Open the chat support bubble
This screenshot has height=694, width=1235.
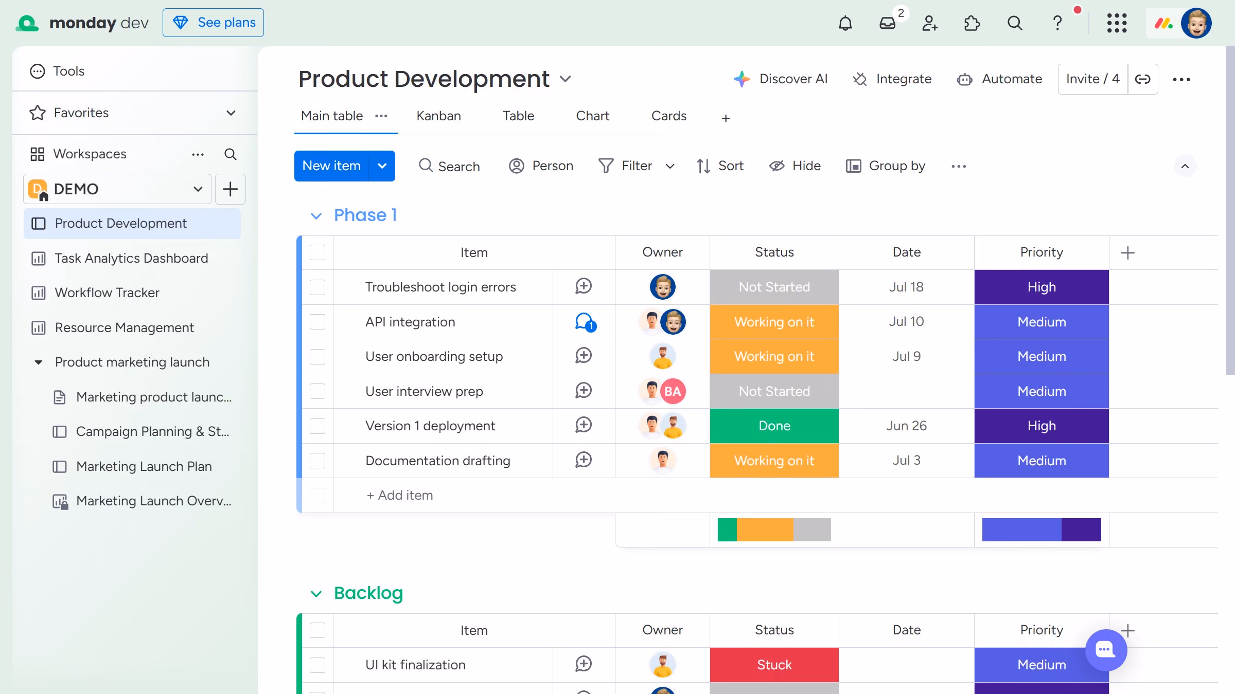click(1106, 650)
